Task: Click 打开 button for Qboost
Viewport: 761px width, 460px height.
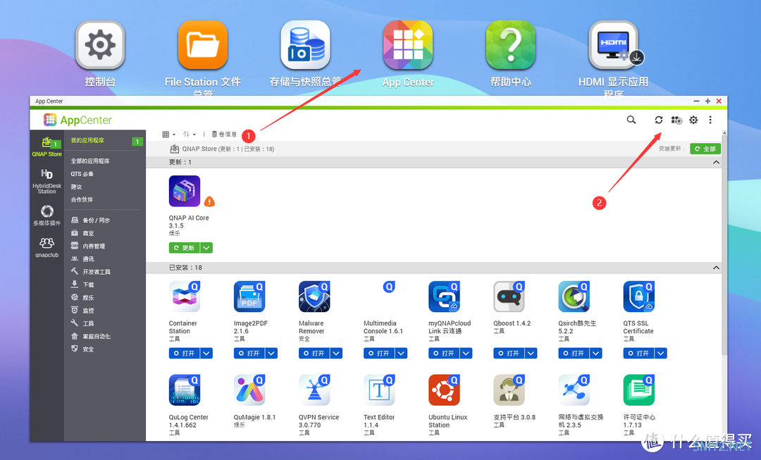Action: pos(509,353)
